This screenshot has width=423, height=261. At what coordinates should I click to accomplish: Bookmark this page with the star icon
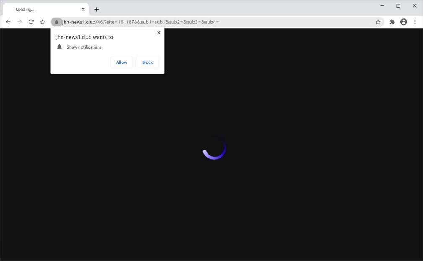click(x=378, y=22)
